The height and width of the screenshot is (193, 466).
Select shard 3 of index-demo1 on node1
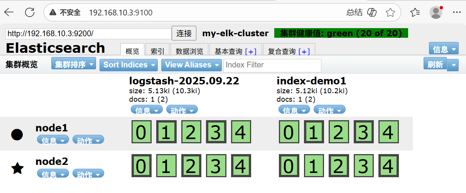click(x=363, y=133)
